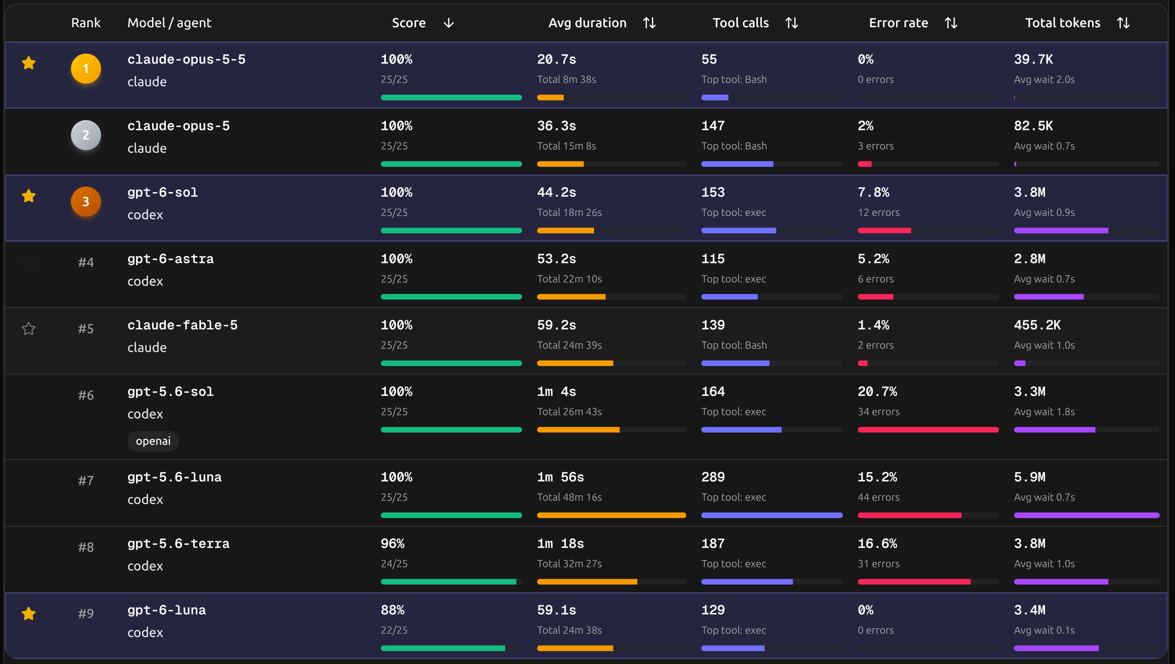Screen dimensions: 1175x664
Task: Sort by the Score column header
Action: point(409,23)
